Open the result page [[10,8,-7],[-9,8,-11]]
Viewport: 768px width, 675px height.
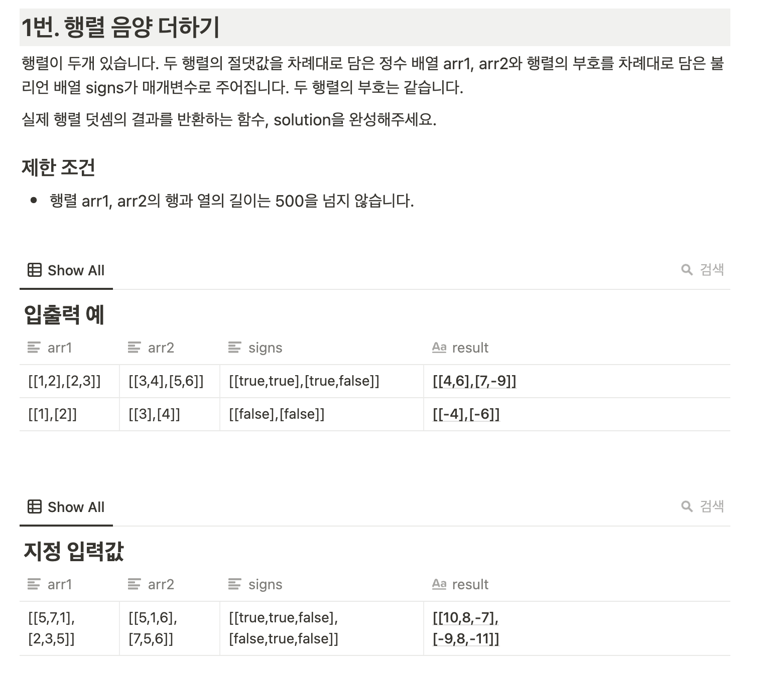[x=466, y=628]
